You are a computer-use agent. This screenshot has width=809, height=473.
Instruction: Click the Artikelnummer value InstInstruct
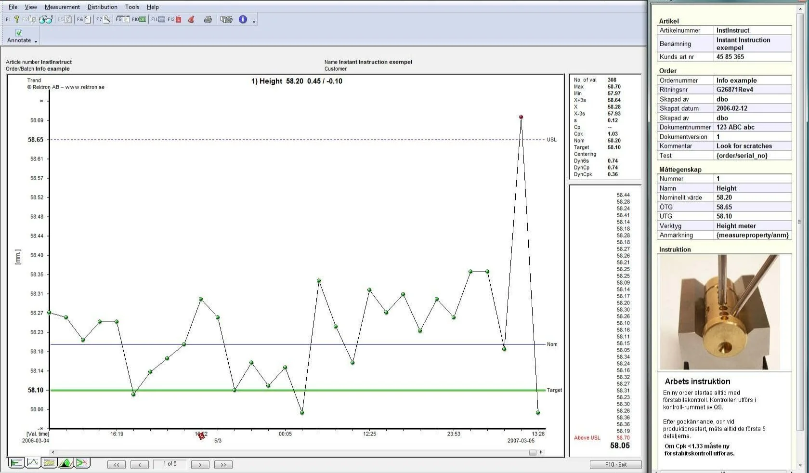(x=732, y=30)
